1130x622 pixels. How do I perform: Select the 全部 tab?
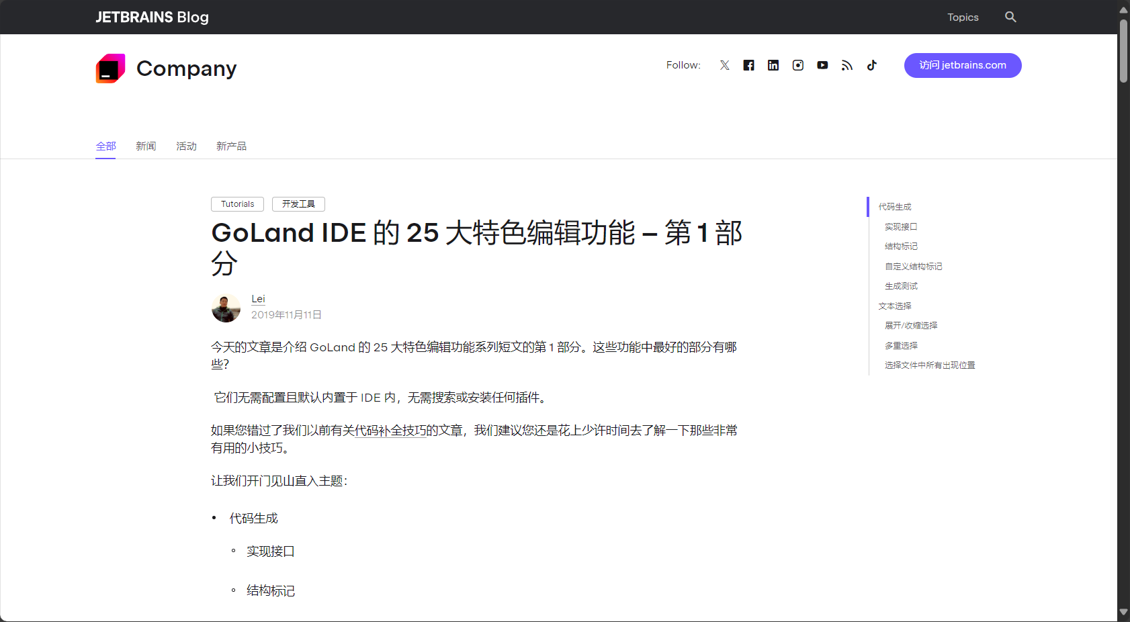click(x=105, y=146)
